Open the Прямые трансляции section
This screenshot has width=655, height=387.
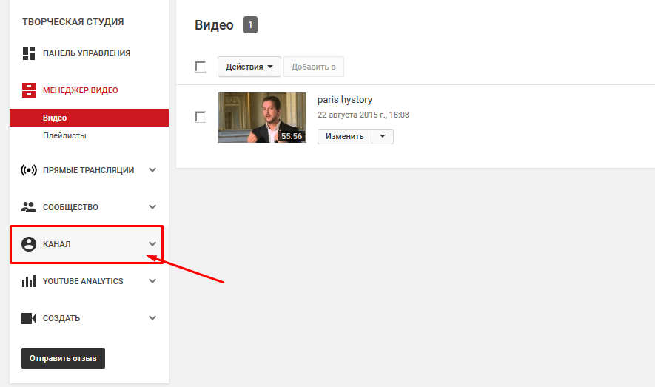coord(89,170)
